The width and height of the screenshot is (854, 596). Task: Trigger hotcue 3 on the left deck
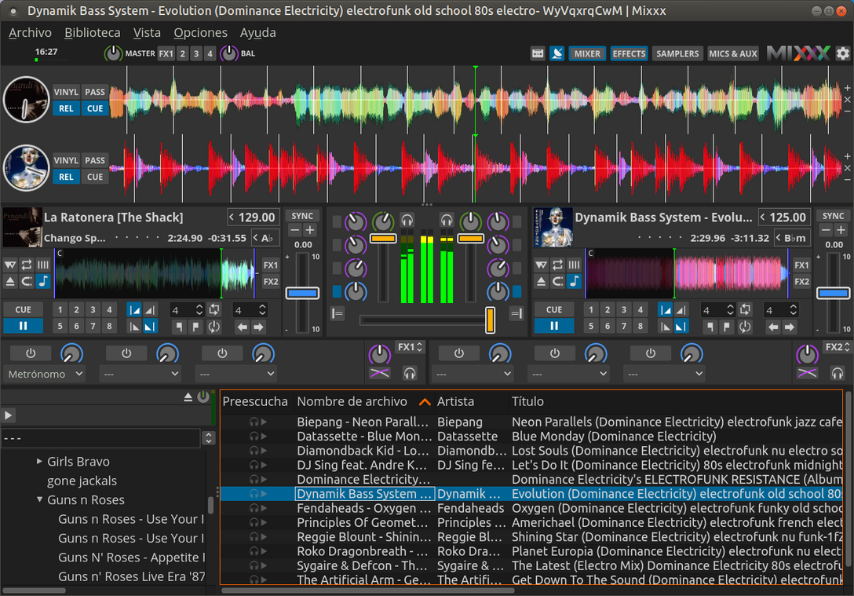click(93, 310)
